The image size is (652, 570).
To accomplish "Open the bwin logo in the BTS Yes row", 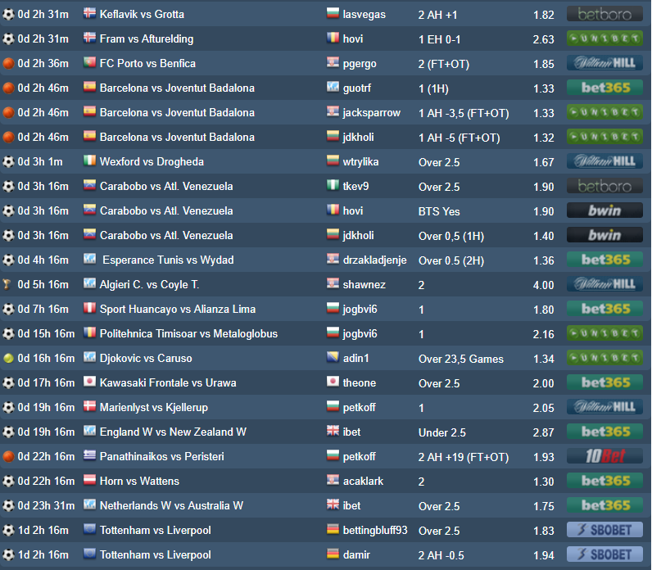I will click(x=604, y=210).
